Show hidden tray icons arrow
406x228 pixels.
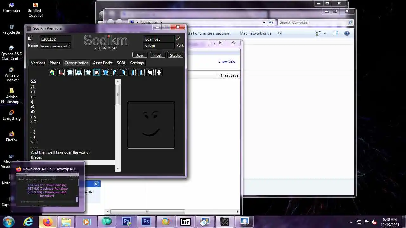351,222
